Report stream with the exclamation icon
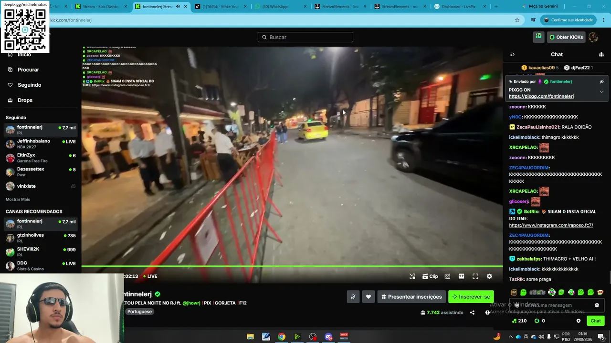 coord(487,313)
